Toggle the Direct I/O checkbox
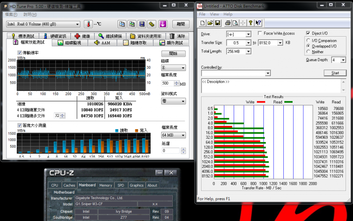 click(x=308, y=33)
